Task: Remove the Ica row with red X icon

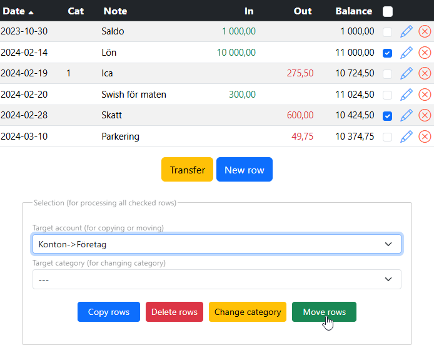Action: (425, 74)
